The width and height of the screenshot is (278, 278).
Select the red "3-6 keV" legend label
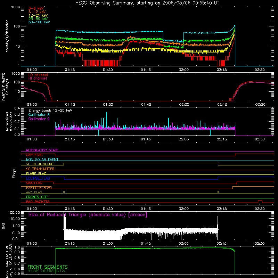coord(36,8)
